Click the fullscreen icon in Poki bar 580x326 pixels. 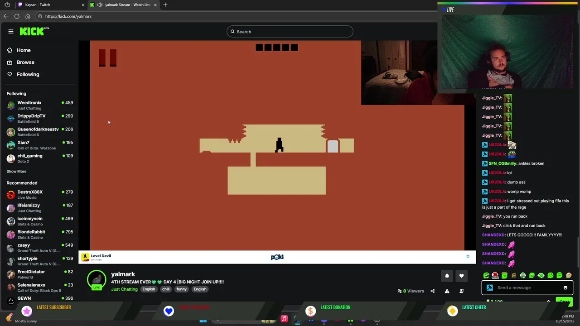coord(468,256)
